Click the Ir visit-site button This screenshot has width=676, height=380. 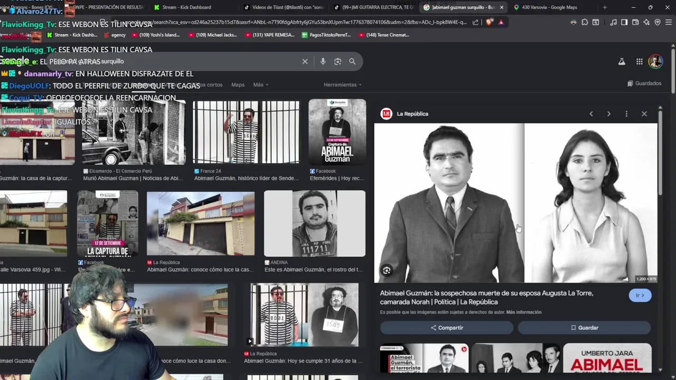pyautogui.click(x=640, y=296)
